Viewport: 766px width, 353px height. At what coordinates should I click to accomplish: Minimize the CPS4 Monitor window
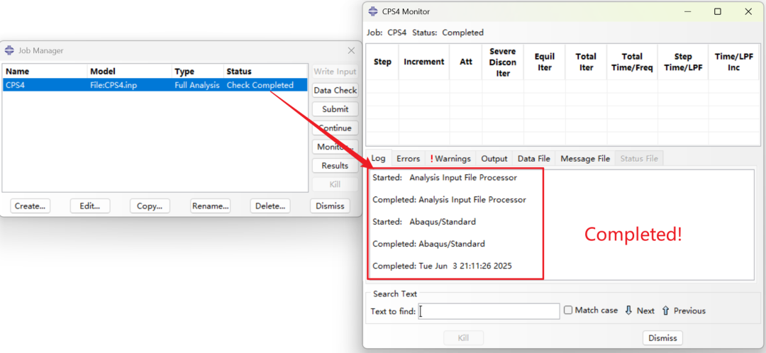pos(687,12)
